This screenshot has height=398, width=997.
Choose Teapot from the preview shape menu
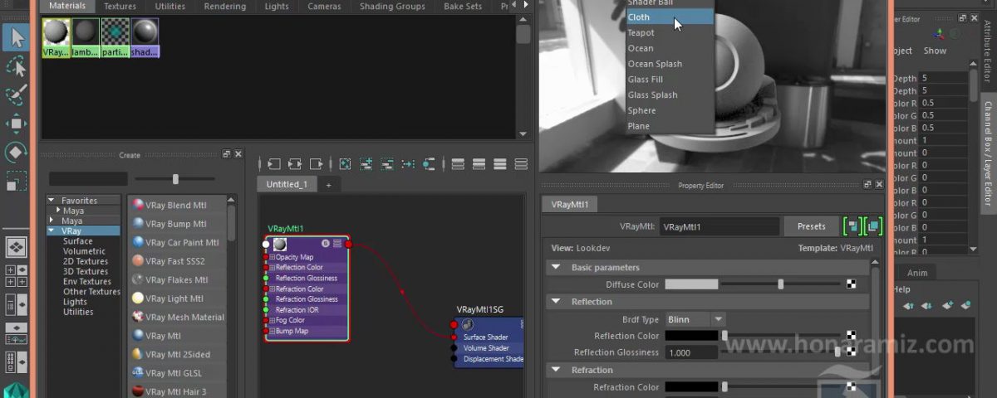point(670,32)
